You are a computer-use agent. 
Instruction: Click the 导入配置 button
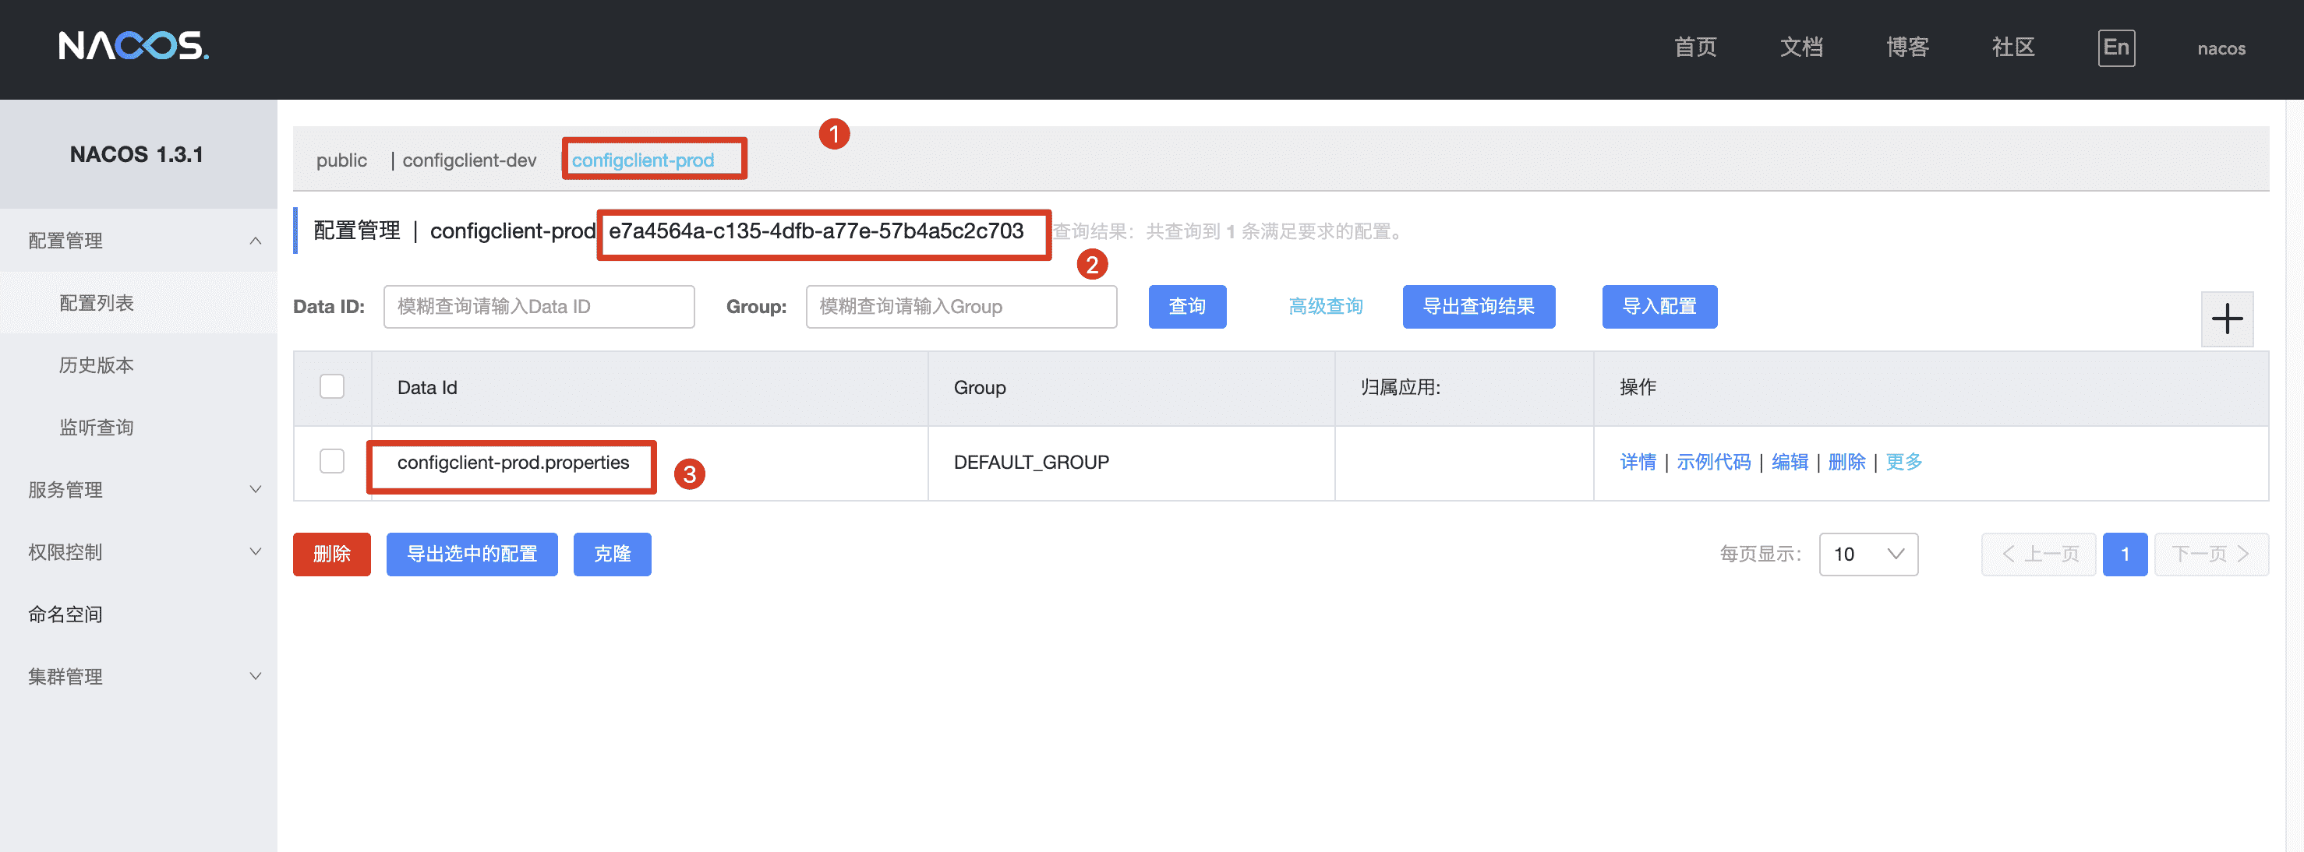[1658, 307]
